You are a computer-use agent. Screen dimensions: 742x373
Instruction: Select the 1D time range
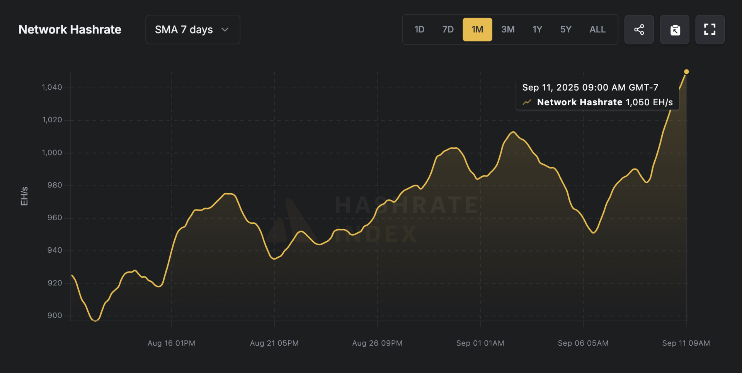coord(419,30)
